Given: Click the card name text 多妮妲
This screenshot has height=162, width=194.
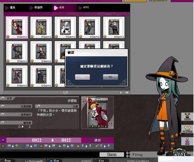Looking at the screenshot, I should pos(72,101).
